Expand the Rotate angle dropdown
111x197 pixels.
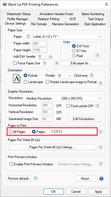tap(65, 76)
